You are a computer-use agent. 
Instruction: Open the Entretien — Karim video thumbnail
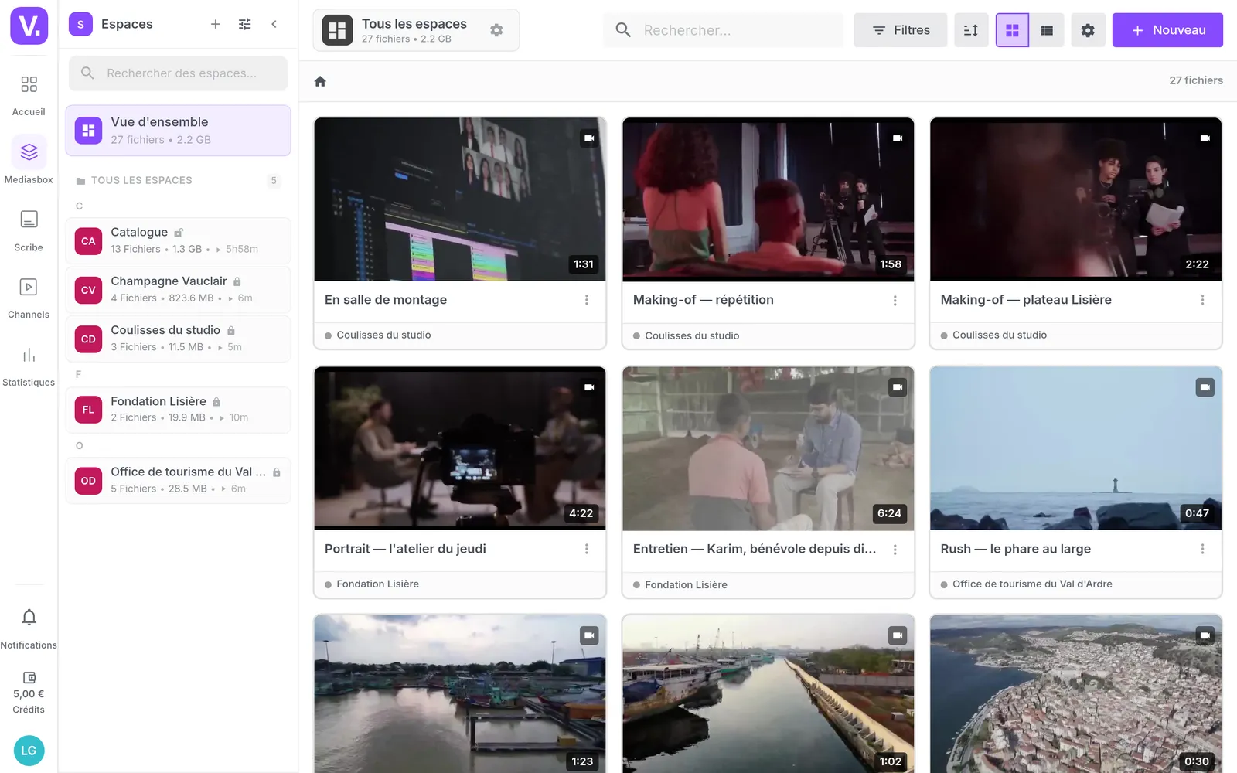click(x=768, y=448)
